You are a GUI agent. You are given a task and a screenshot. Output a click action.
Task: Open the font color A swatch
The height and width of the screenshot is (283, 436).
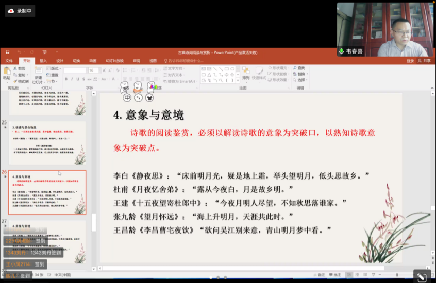click(113, 79)
